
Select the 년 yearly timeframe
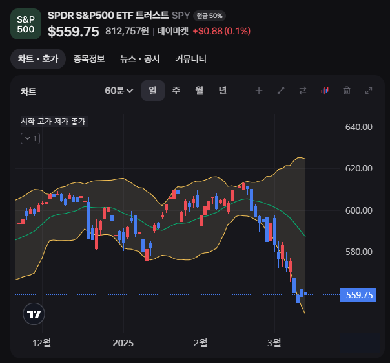coord(223,91)
